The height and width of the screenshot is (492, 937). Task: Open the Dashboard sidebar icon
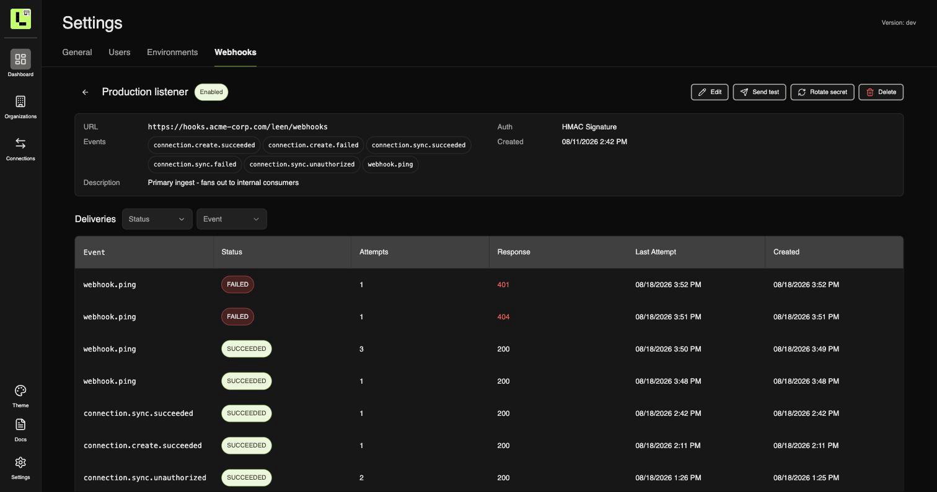click(x=20, y=59)
